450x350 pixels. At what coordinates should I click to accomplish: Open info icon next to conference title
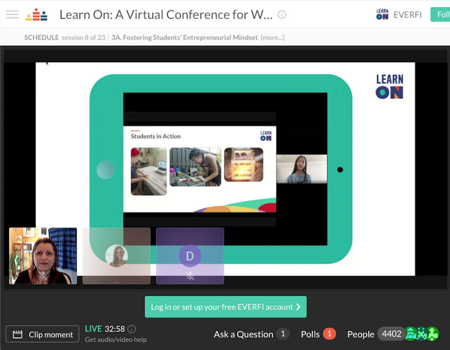282,14
